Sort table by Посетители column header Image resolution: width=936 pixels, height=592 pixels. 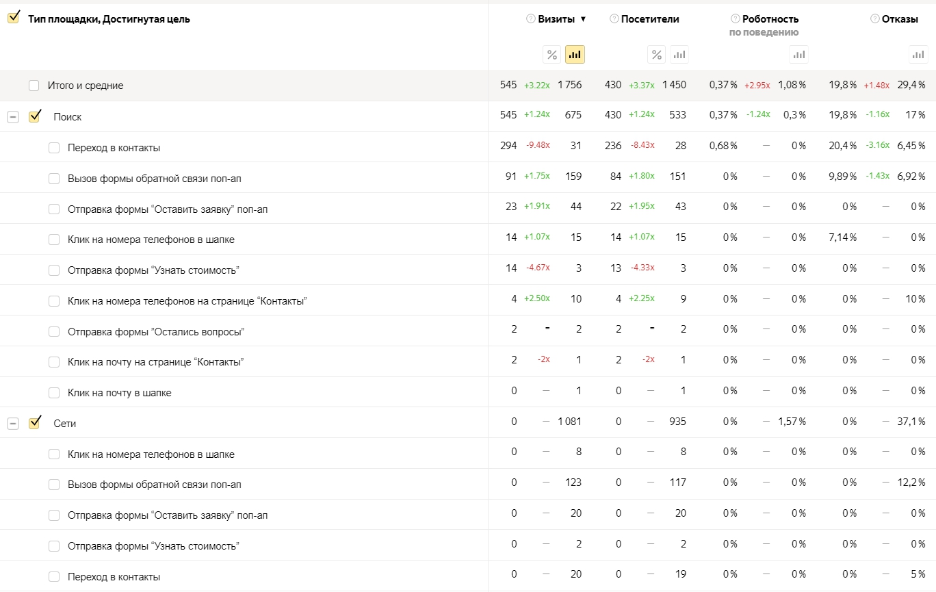click(650, 19)
